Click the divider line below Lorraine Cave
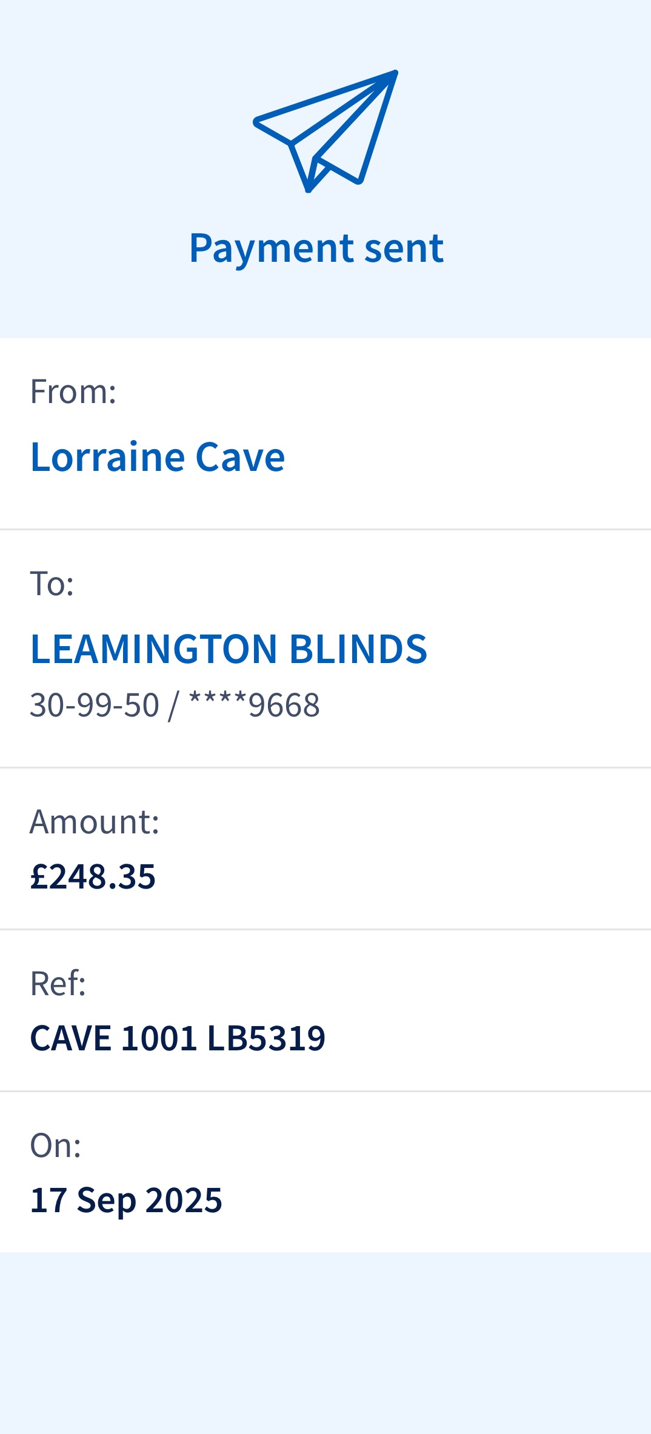 tap(326, 530)
